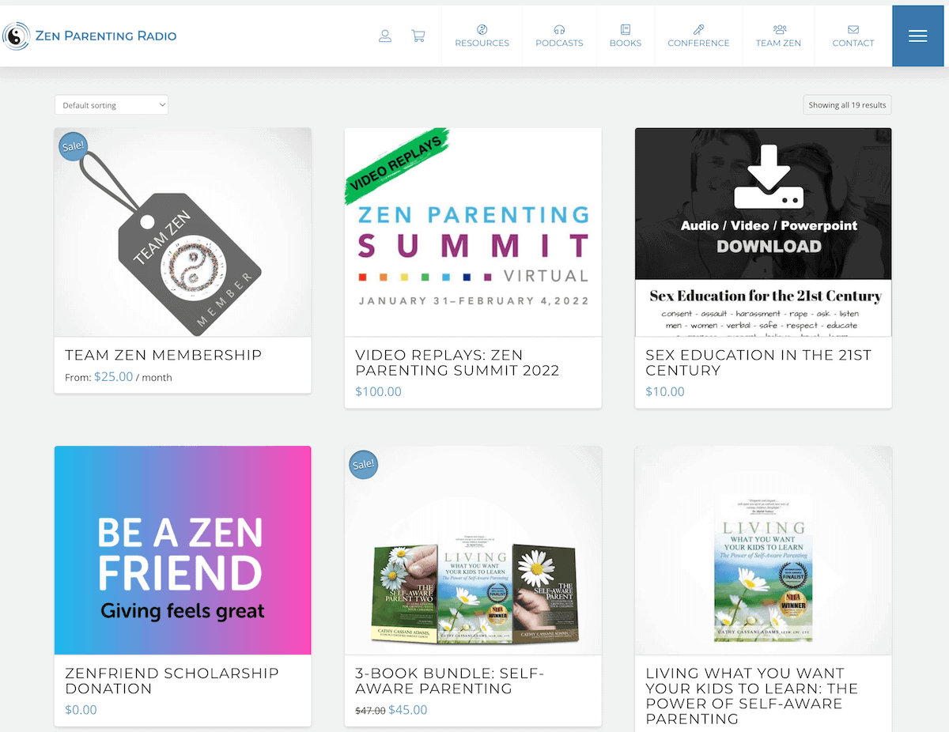Click the Sale badge on Team Zen Membership
This screenshot has height=732, width=949.
74,145
